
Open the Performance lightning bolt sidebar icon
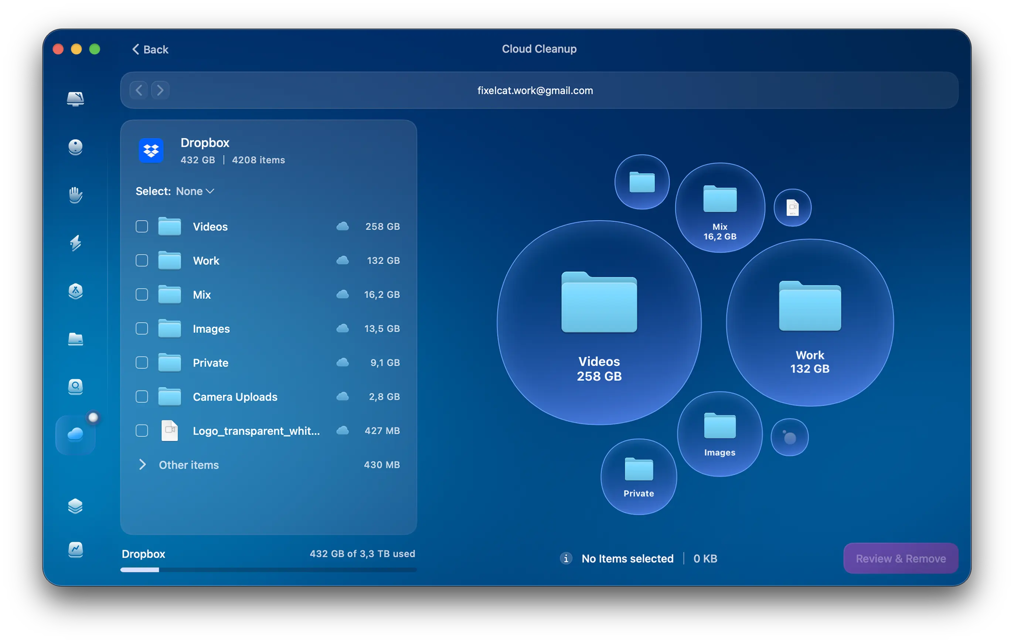tap(75, 243)
